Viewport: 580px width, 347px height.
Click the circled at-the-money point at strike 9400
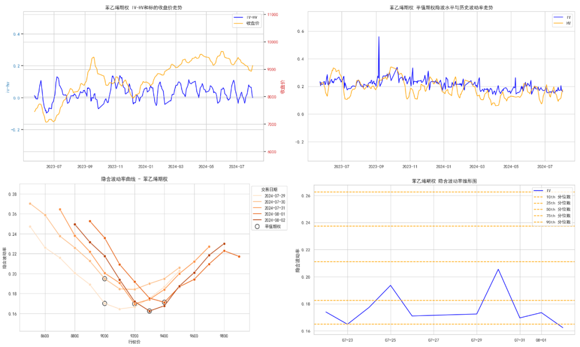[165, 302]
